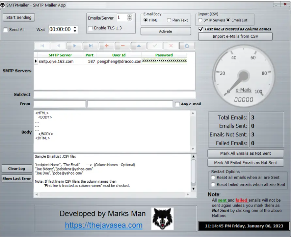Advance to the next SMTP server record
Image resolution: width=291 pixels, height=237 pixels.
coord(74,46)
